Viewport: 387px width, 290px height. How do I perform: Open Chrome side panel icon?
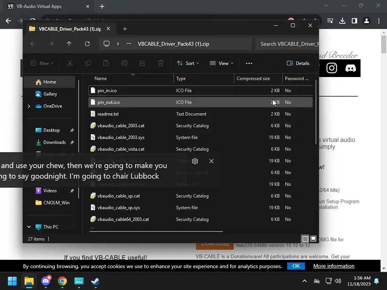[x=354, y=21]
